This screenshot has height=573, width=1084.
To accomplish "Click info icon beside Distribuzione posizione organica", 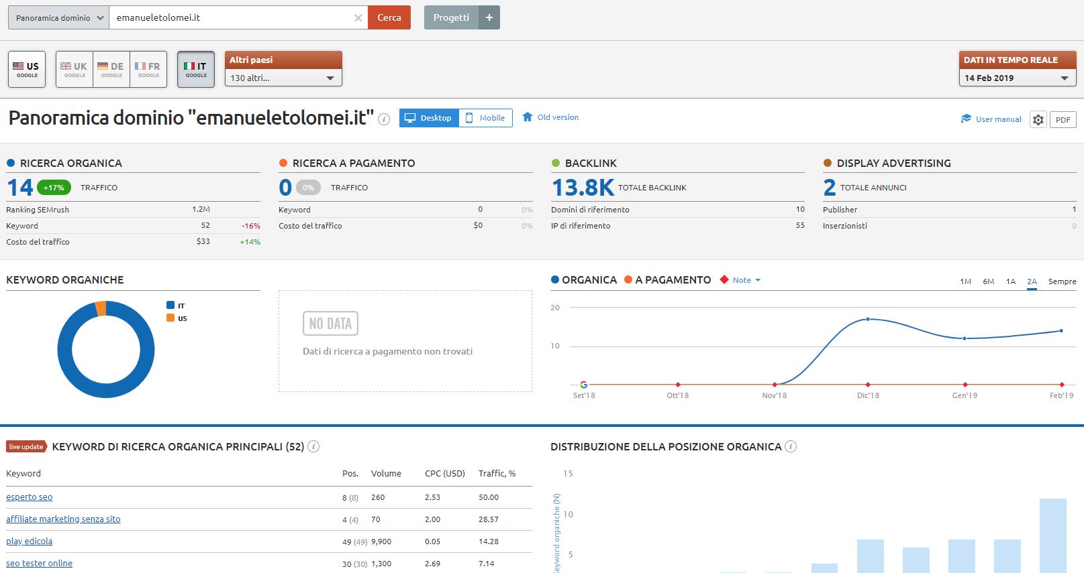I will (791, 446).
